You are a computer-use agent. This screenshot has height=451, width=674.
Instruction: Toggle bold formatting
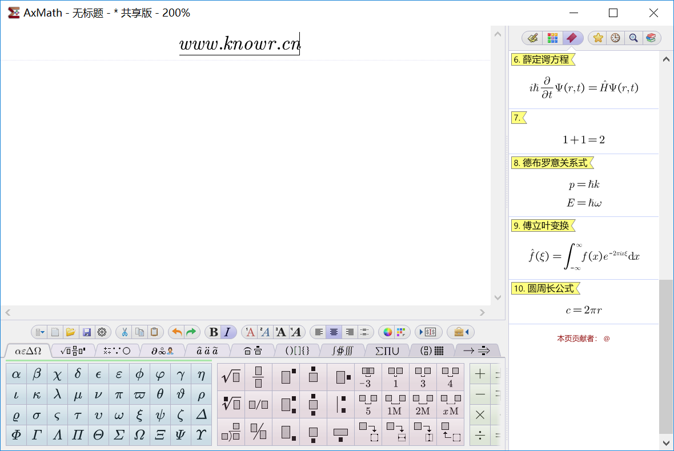click(x=213, y=332)
